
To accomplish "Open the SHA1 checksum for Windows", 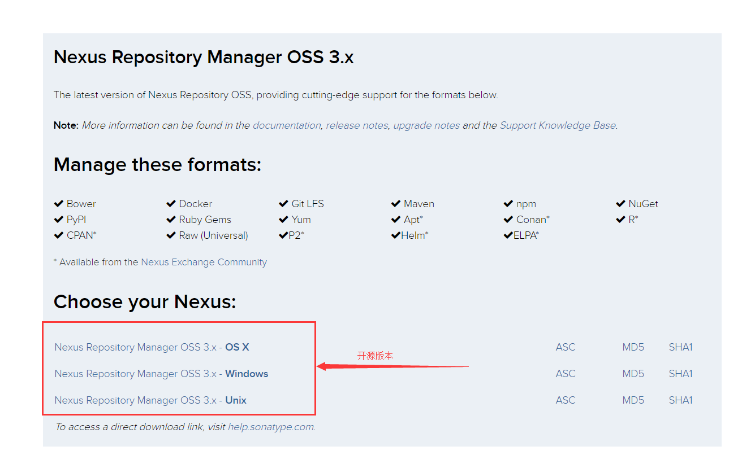I will point(680,374).
